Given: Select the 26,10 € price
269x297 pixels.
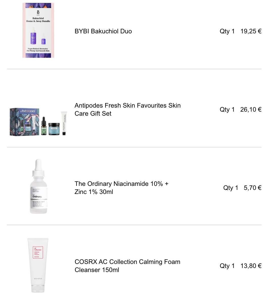Looking at the screenshot, I should pyautogui.click(x=251, y=109).
